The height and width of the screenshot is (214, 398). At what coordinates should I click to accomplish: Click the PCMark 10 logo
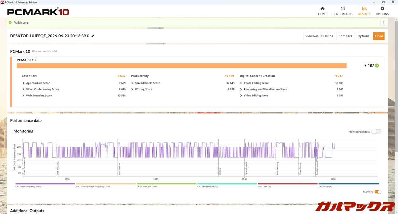[x=38, y=12]
